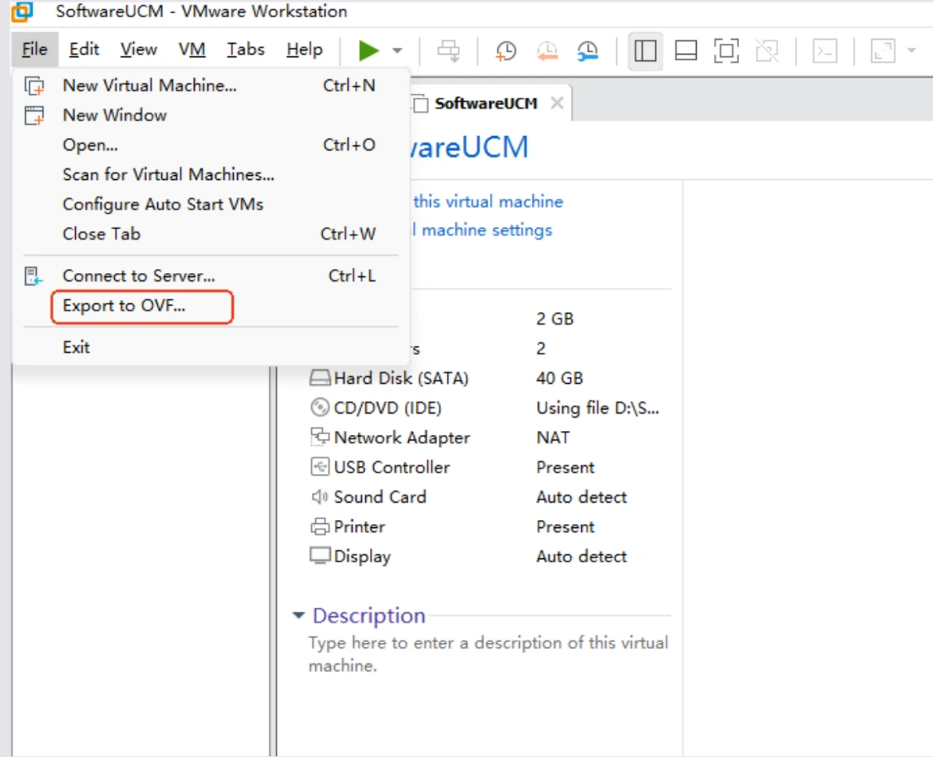Click the CD/DVD disc icon
The width and height of the screenshot is (933, 757).
(x=320, y=407)
